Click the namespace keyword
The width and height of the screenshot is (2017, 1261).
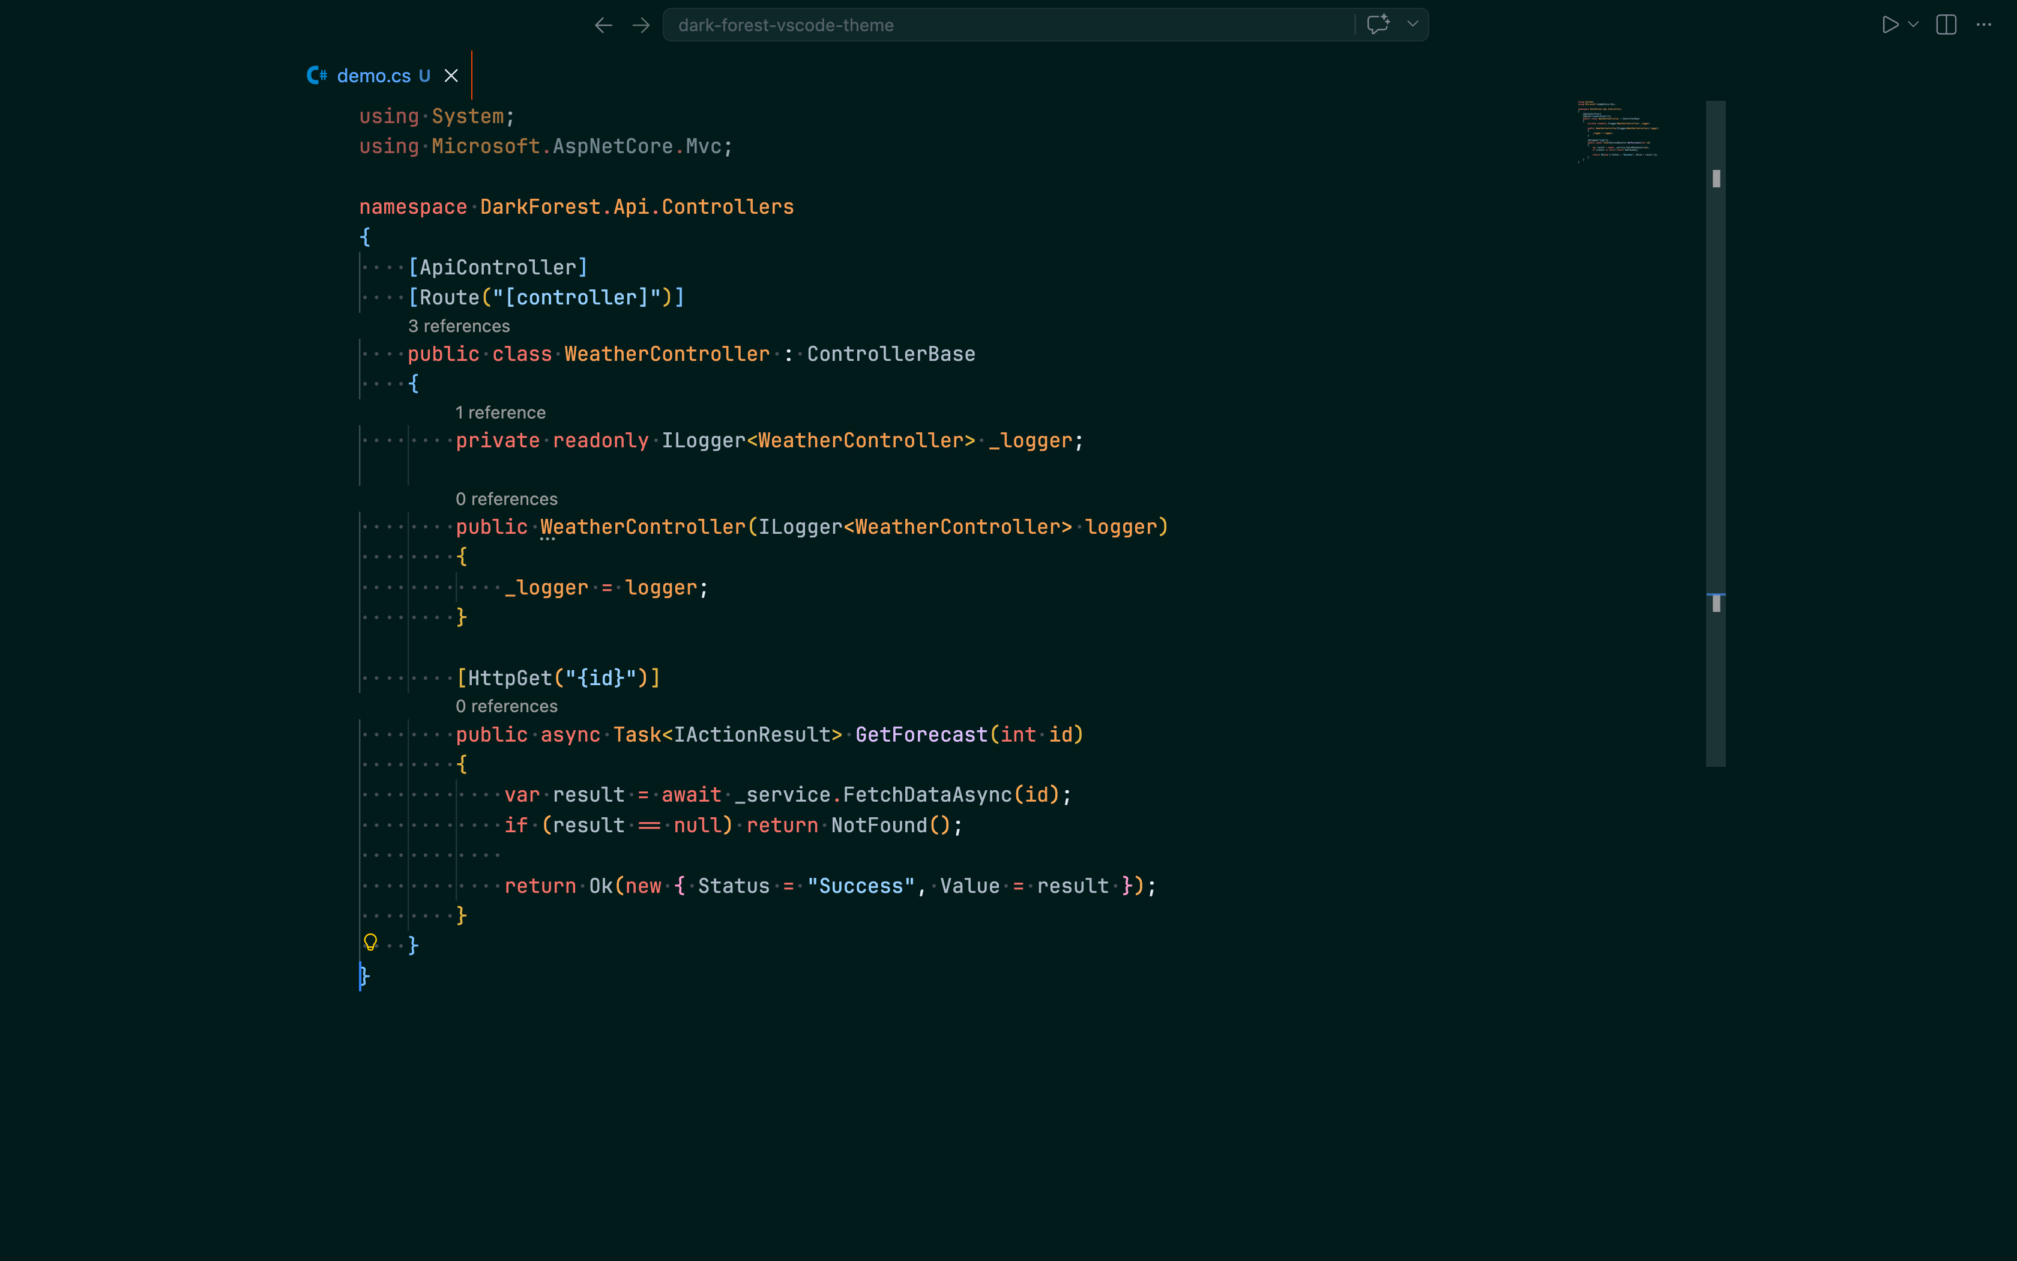tap(412, 207)
